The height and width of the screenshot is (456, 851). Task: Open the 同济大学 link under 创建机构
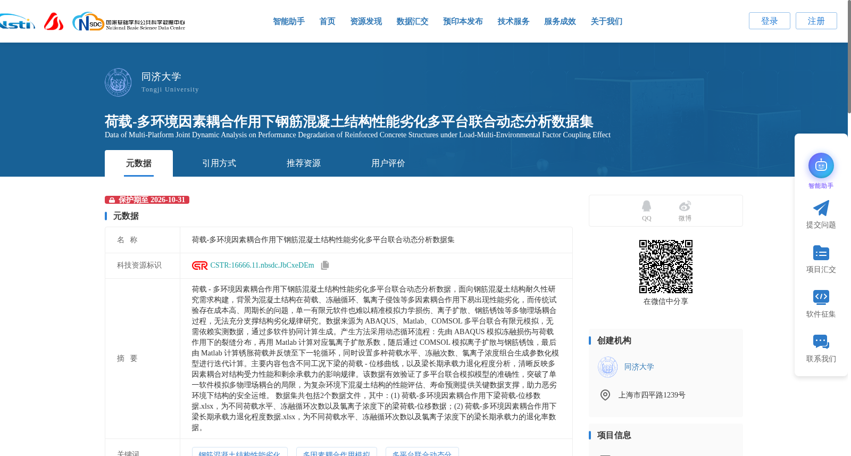coord(639,367)
